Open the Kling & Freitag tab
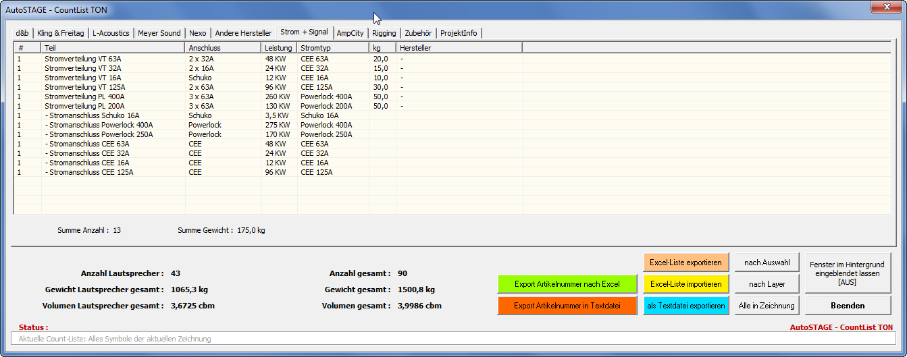 (61, 33)
